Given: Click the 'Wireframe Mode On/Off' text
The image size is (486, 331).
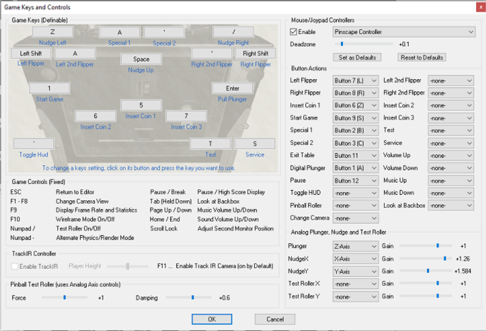Looking at the screenshot, I should (x=85, y=219).
